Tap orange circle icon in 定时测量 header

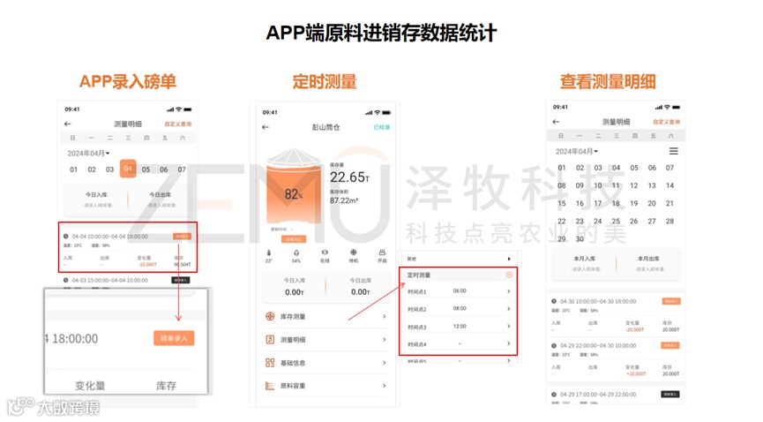click(x=509, y=275)
